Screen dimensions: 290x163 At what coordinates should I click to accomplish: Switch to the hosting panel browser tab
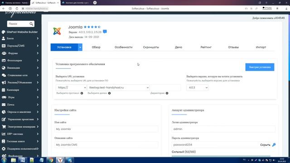15,3
